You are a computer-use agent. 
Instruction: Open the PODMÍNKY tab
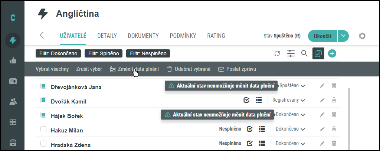[183, 36]
